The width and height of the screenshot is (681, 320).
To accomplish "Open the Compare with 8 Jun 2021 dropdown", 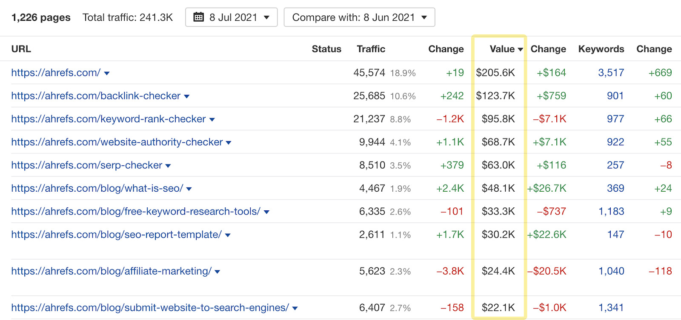I will 359,17.
